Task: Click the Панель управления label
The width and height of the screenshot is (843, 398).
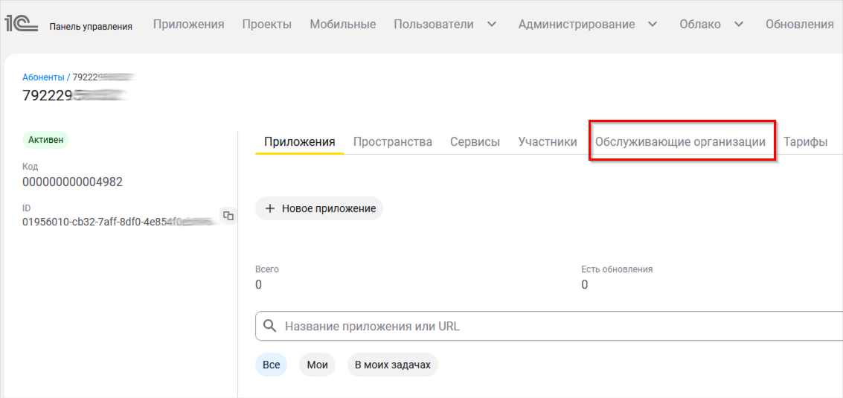Action: [x=91, y=26]
